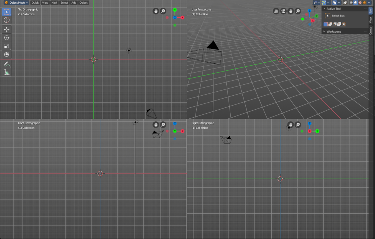Select the Transform tool

[7, 55]
